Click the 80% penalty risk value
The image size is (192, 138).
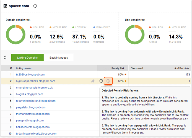(121, 74)
